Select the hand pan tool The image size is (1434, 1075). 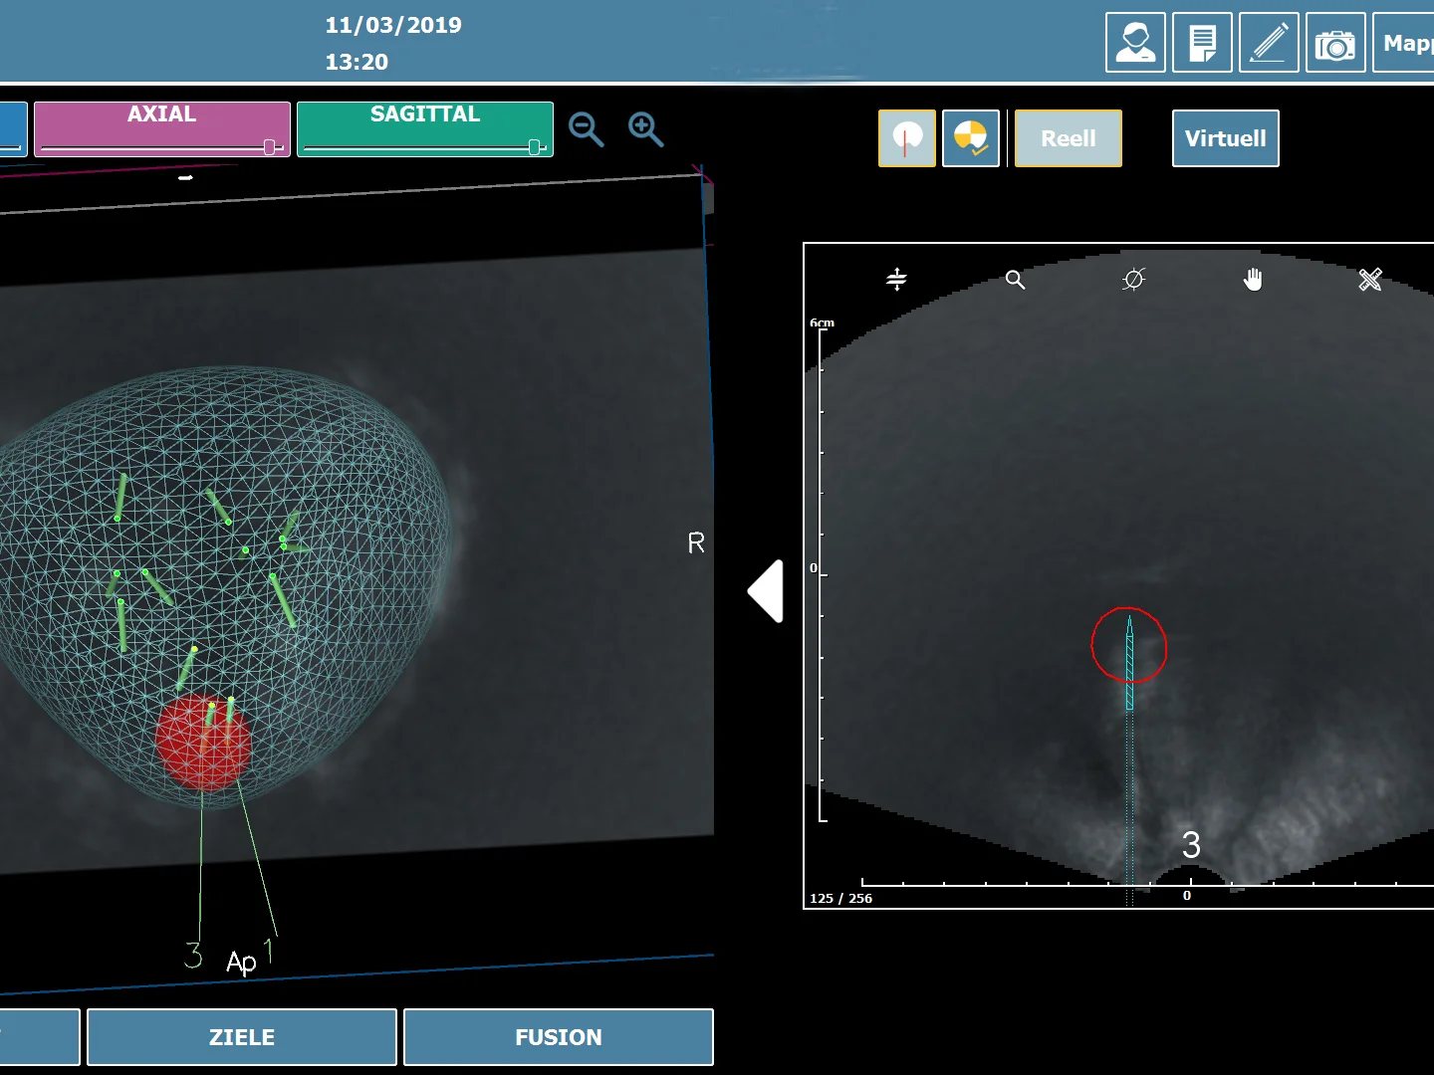tap(1253, 280)
